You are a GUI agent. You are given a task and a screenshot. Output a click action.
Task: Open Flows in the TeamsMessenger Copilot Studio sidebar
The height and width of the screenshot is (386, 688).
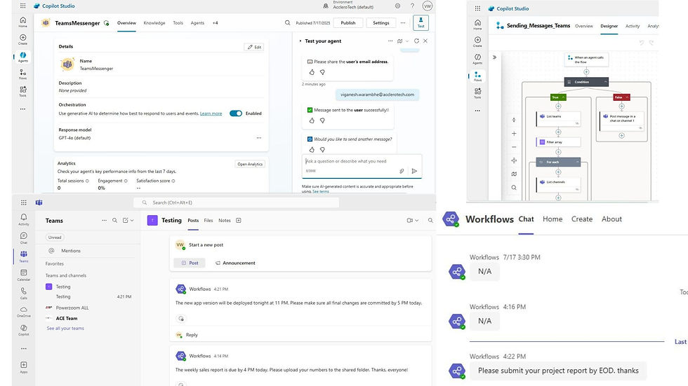click(22, 74)
